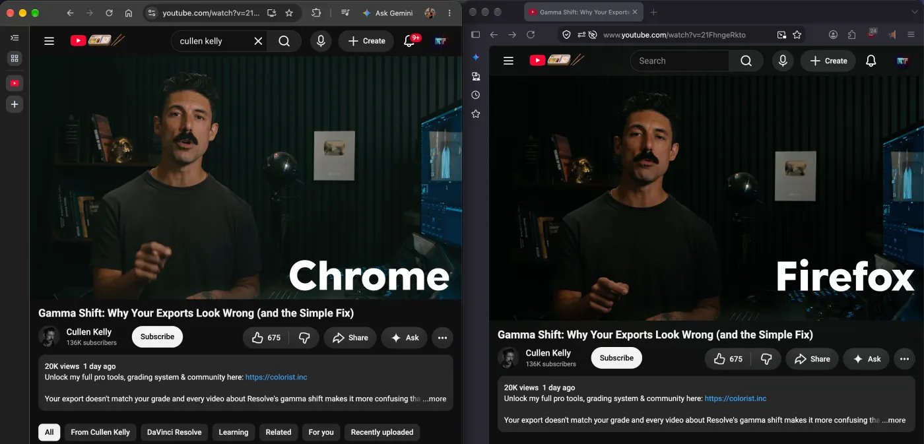The image size is (924, 444).
Task: Reload the page in the Chrome window
Action: coord(109,13)
